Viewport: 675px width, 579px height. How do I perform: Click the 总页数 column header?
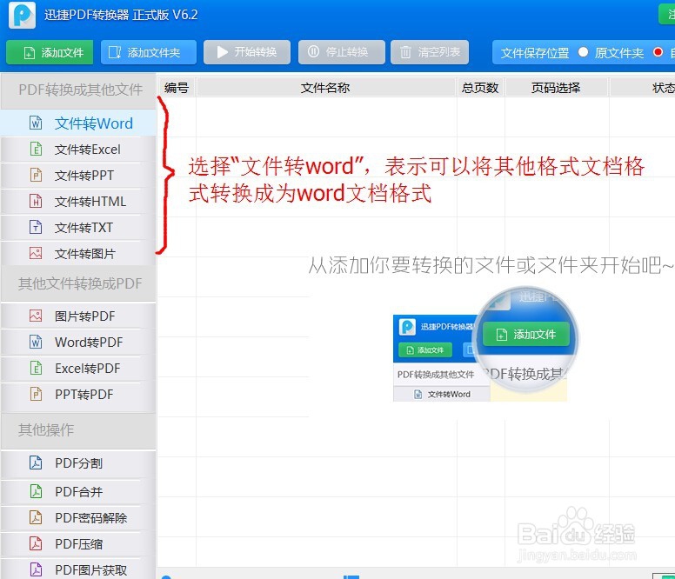pyautogui.click(x=480, y=88)
